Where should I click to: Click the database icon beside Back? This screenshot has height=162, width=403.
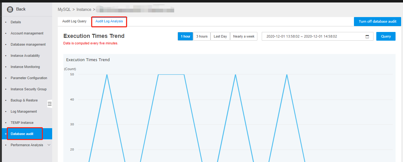(x=10, y=9)
